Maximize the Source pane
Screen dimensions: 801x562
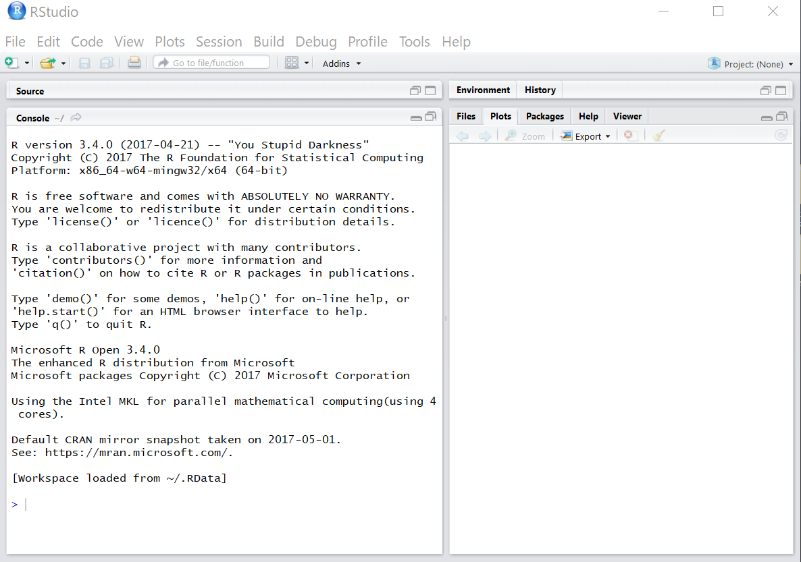431,90
